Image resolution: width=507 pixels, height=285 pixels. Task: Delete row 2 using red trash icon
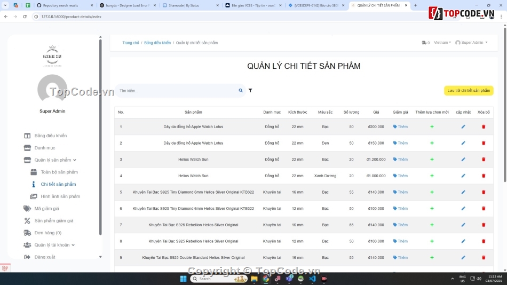(484, 143)
